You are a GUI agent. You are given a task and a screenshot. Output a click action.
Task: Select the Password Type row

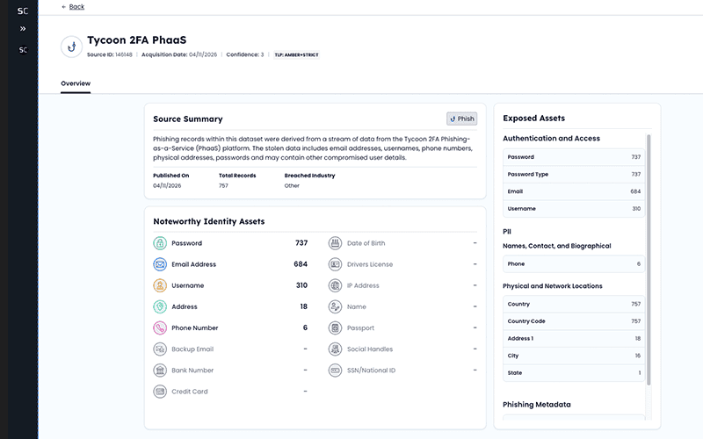[x=574, y=174]
